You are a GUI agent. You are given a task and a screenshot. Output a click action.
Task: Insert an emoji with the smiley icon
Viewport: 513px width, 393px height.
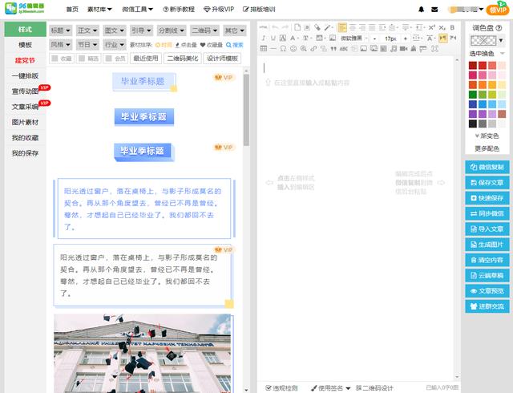click(x=293, y=48)
